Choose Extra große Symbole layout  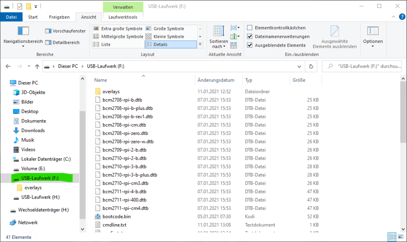click(x=118, y=29)
